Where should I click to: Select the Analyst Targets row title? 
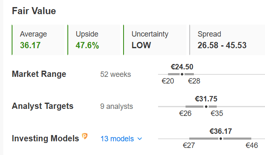tap(42, 106)
